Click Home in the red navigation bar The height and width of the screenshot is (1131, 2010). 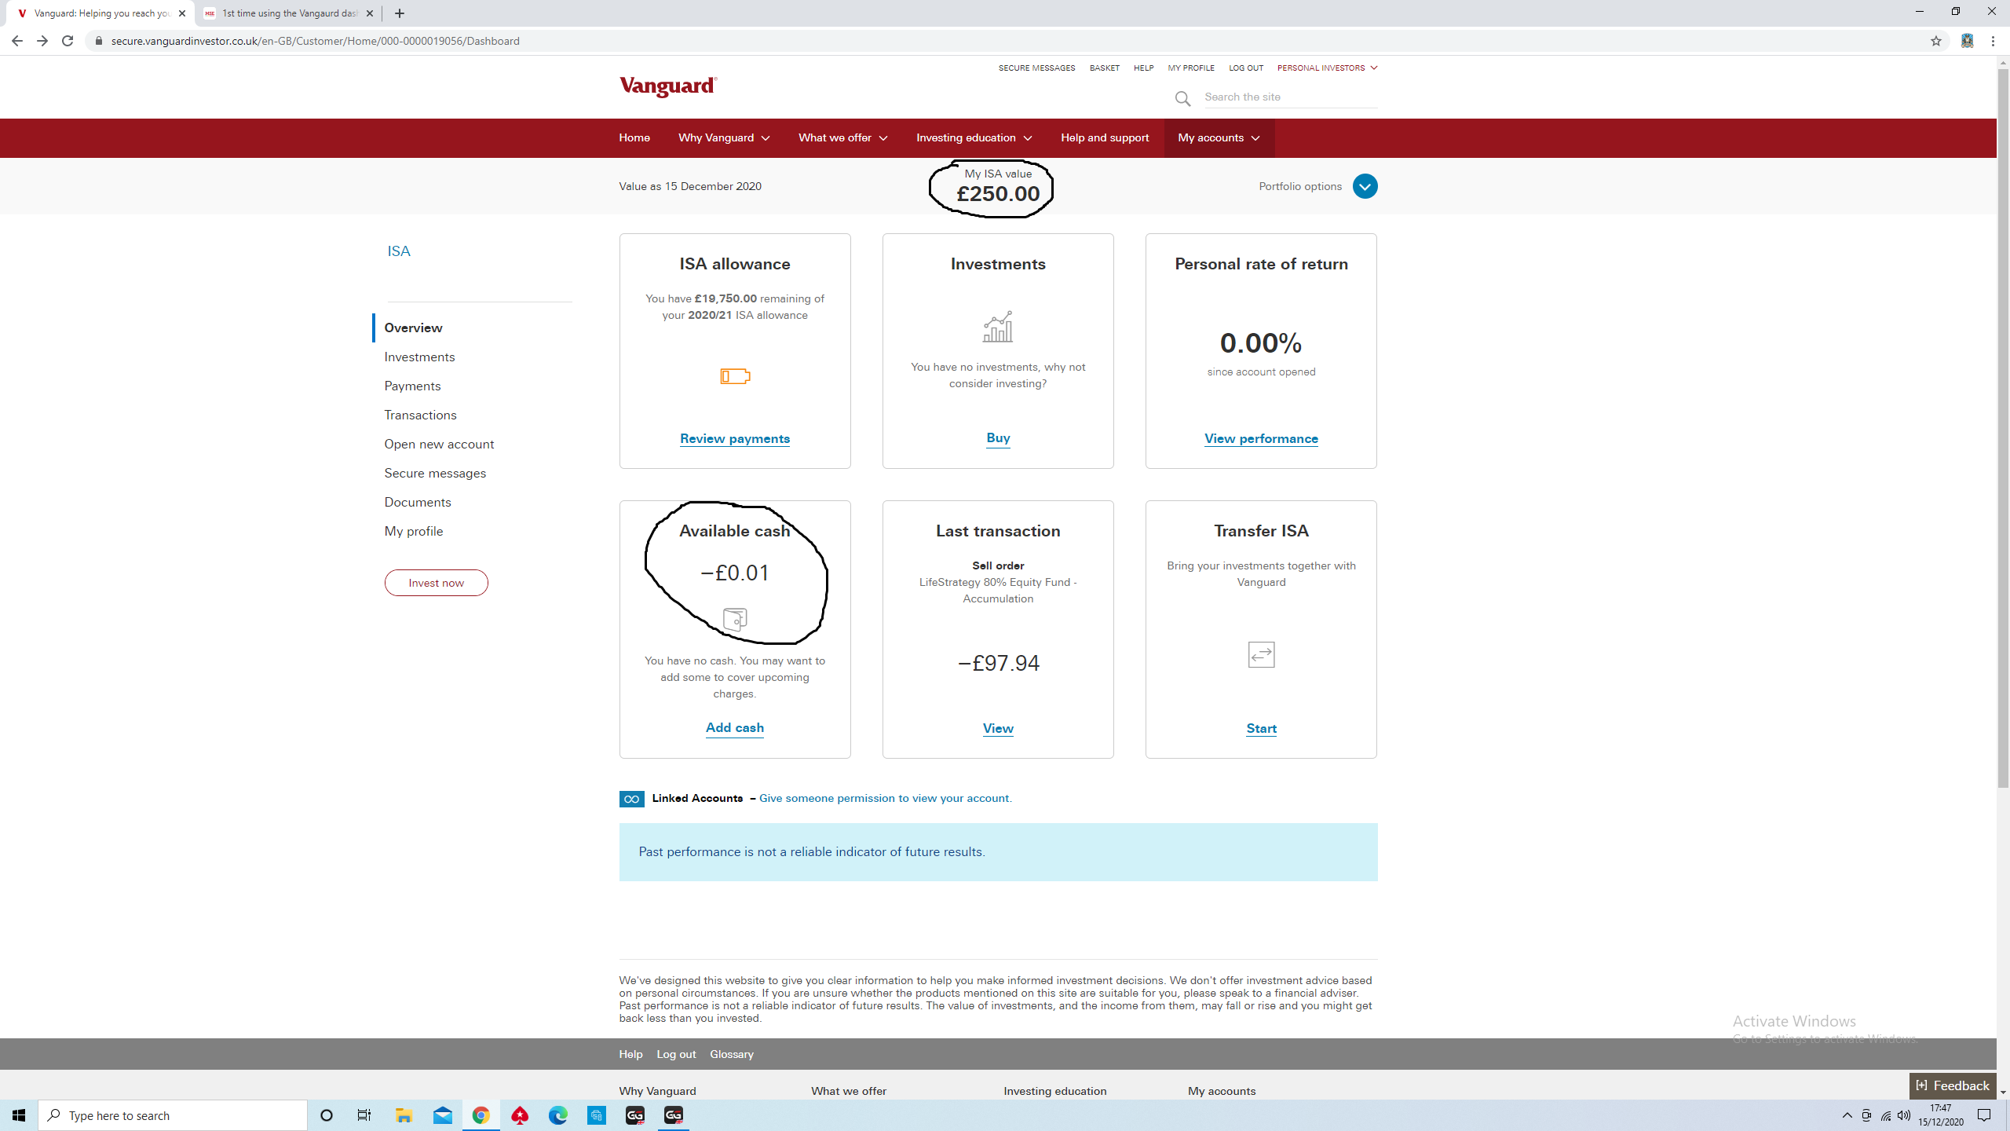point(634,138)
